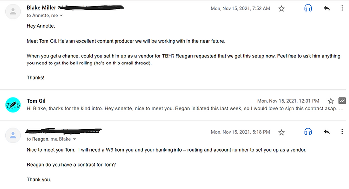Click the timestamp Mon, Nov 15, 2021, 12:01 PM
349x189 pixels.
pos(288,101)
